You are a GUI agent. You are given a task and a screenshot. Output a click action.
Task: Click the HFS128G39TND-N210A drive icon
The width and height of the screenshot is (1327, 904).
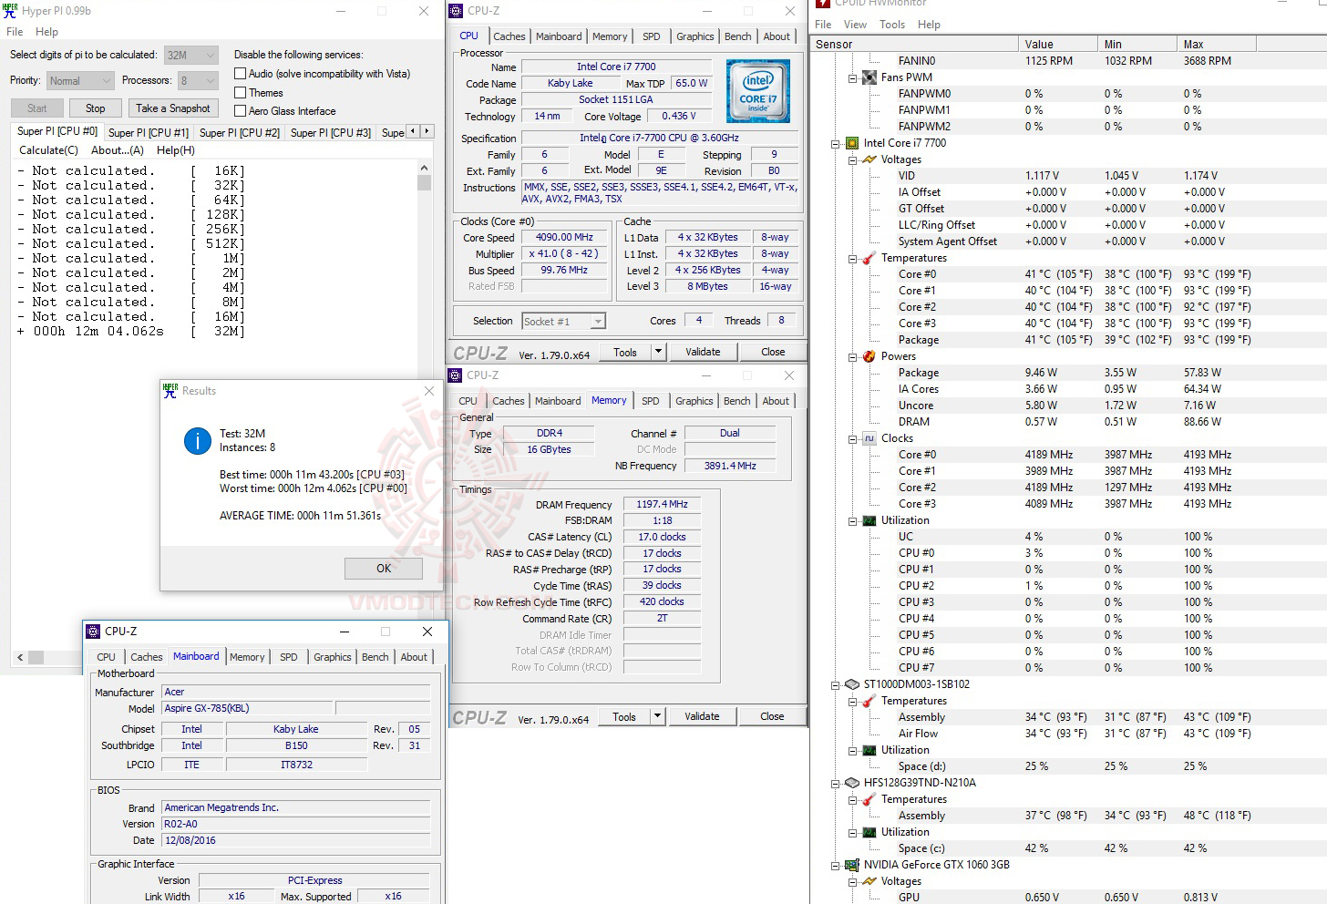[852, 783]
